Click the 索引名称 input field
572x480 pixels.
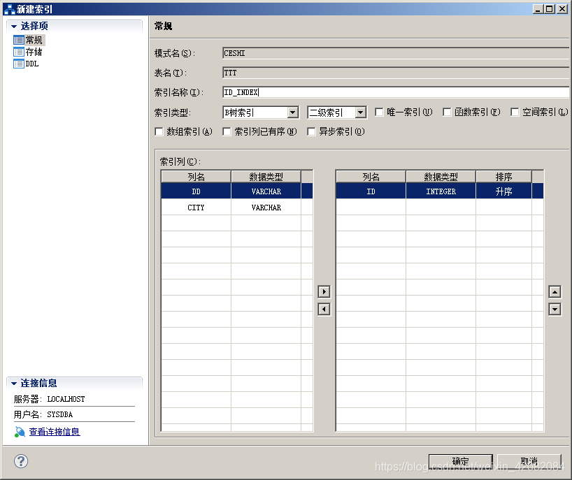tap(396, 92)
